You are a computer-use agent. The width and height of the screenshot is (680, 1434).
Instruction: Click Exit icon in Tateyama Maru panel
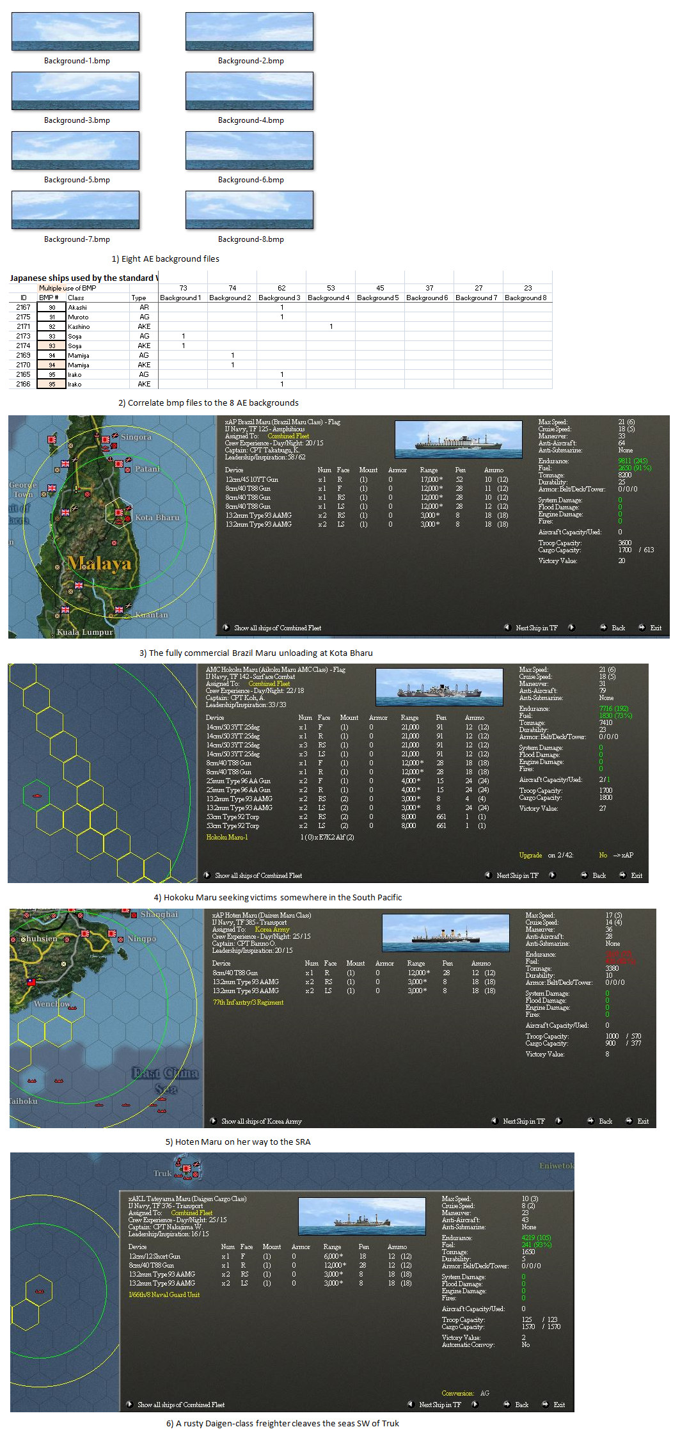coord(546,1404)
